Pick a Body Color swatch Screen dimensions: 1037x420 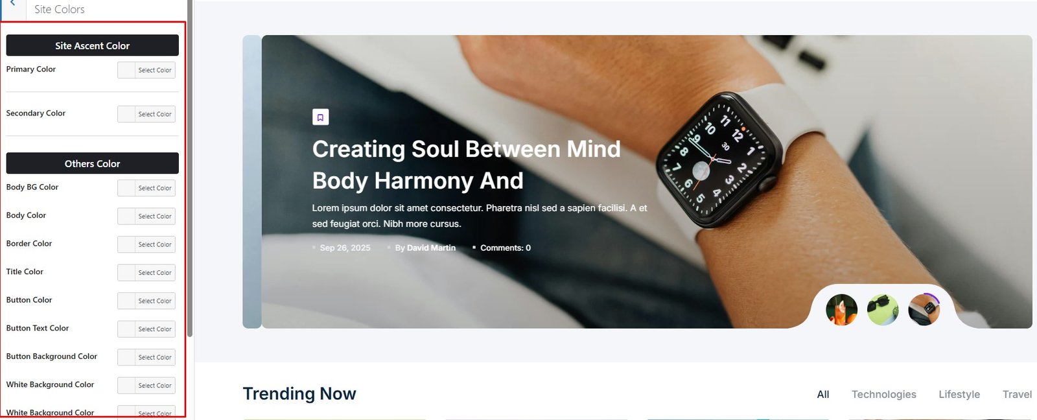point(146,216)
